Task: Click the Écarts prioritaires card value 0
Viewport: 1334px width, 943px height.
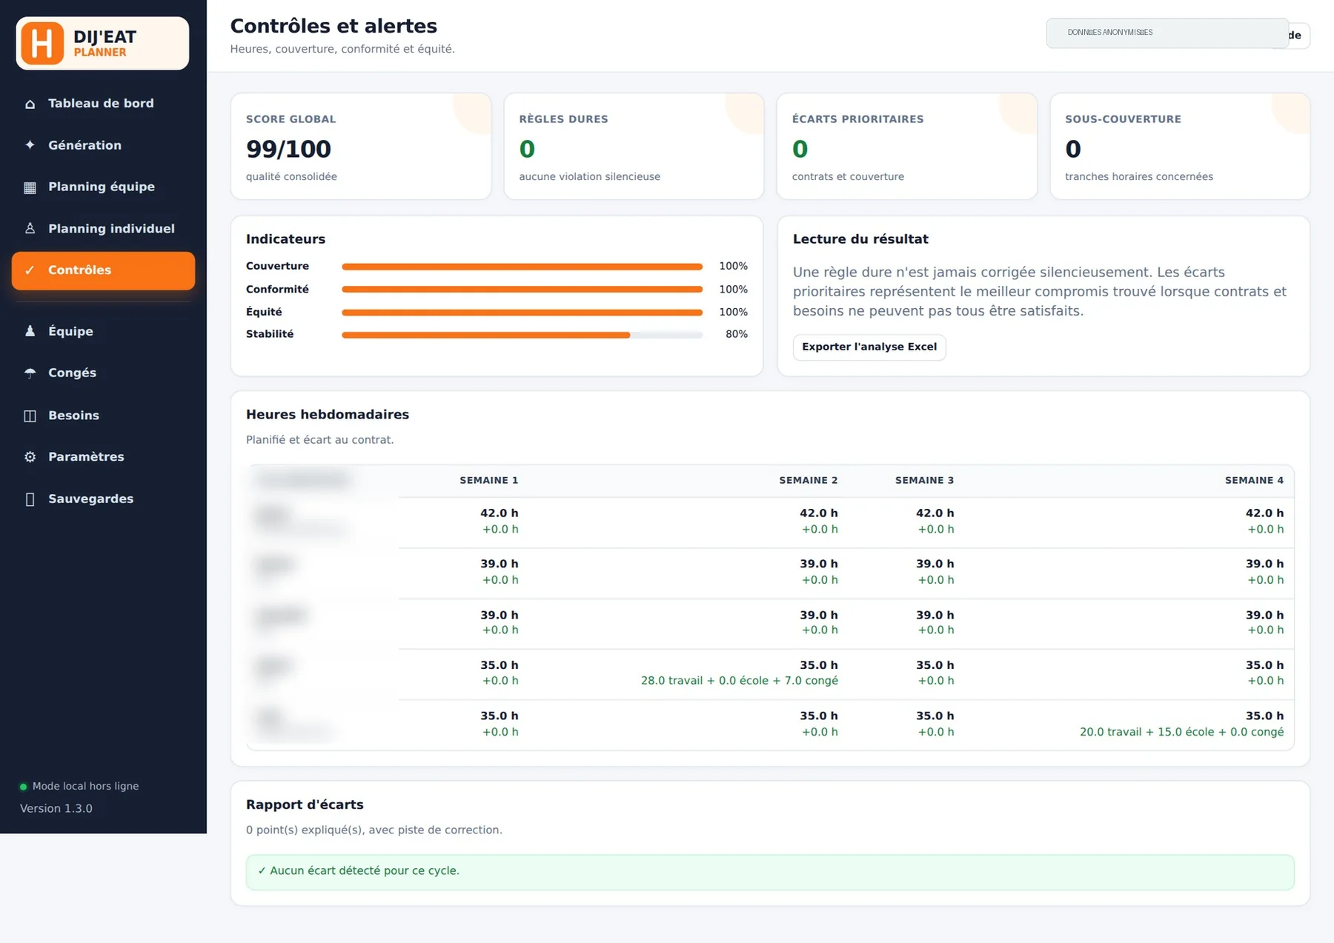Action: click(800, 149)
